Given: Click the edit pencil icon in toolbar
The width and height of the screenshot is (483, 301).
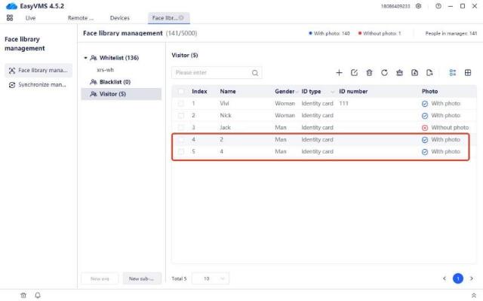Looking at the screenshot, I should click(x=354, y=73).
